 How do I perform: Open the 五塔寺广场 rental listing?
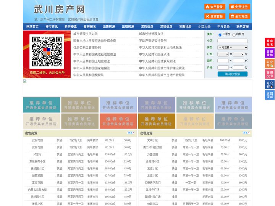(x=152, y=190)
